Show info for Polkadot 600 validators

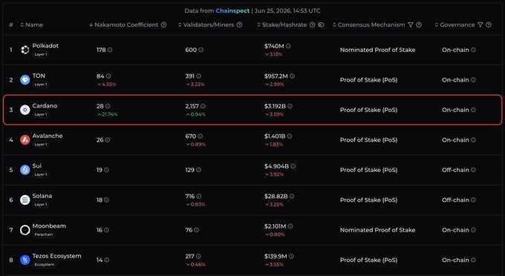pyautogui.click(x=201, y=50)
